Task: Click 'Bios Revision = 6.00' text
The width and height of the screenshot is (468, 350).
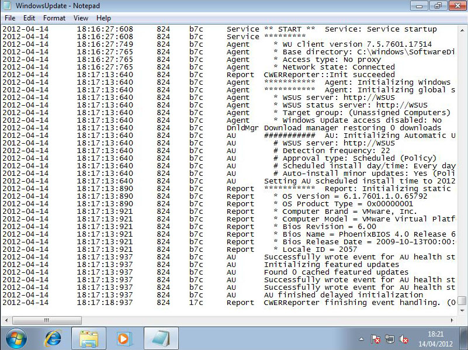Action: click(330, 227)
